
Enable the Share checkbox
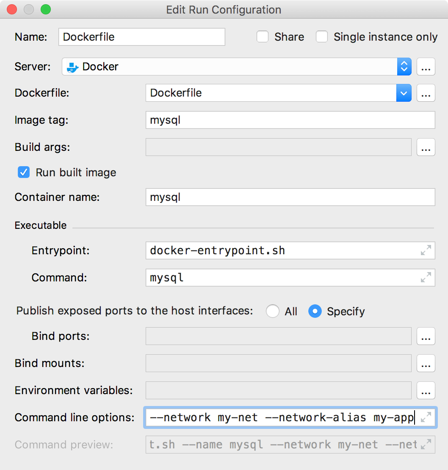[x=263, y=36]
